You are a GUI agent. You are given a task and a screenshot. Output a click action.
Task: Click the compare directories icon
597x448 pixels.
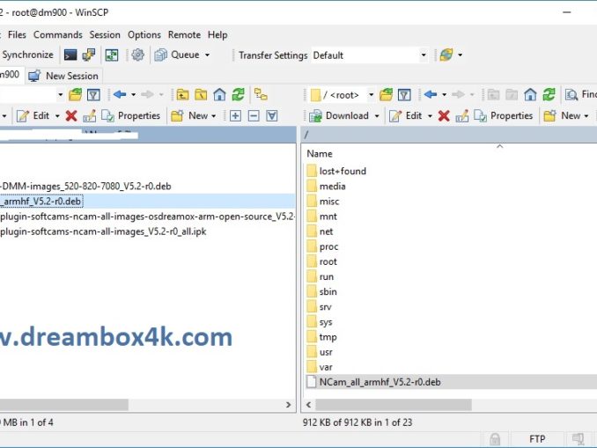click(x=112, y=55)
